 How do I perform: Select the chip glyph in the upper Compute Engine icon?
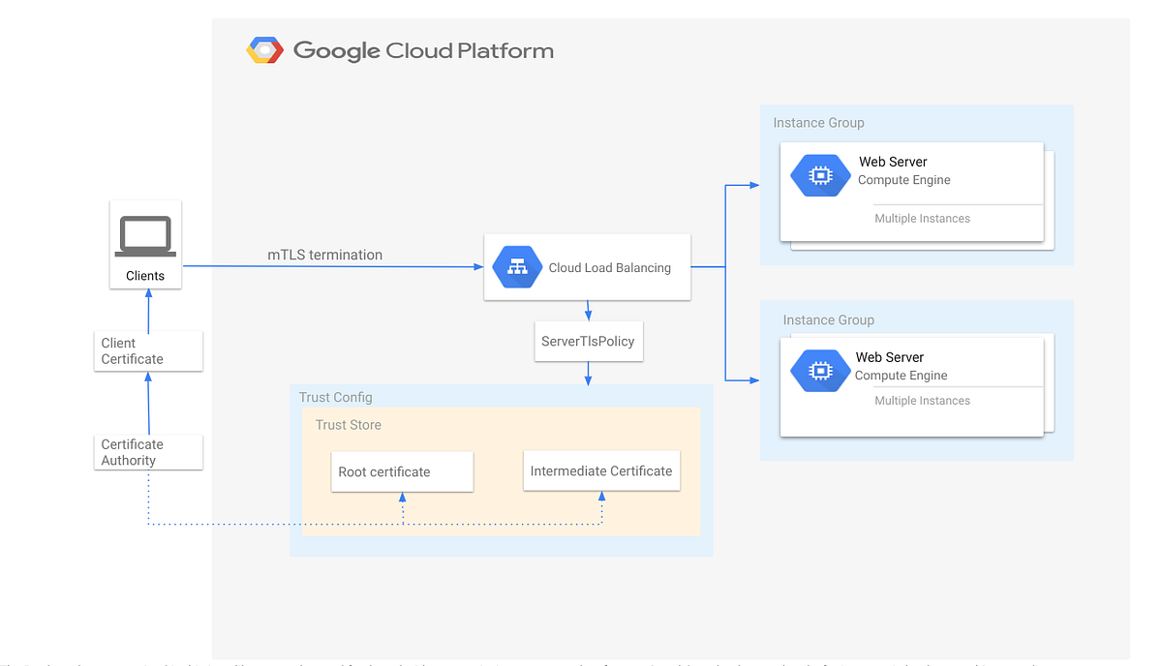820,175
